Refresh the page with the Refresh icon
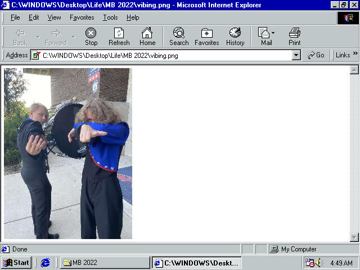The image size is (360, 270). [119, 37]
